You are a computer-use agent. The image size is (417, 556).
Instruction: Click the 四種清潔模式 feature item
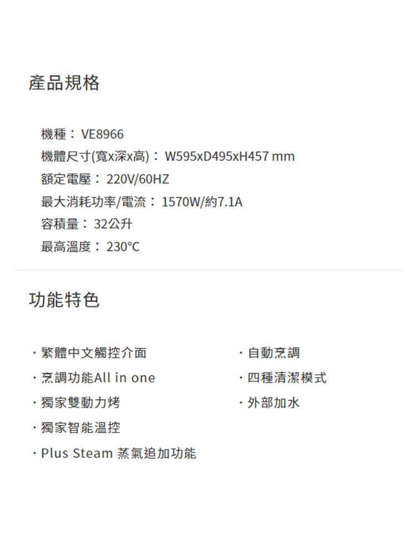click(x=287, y=378)
